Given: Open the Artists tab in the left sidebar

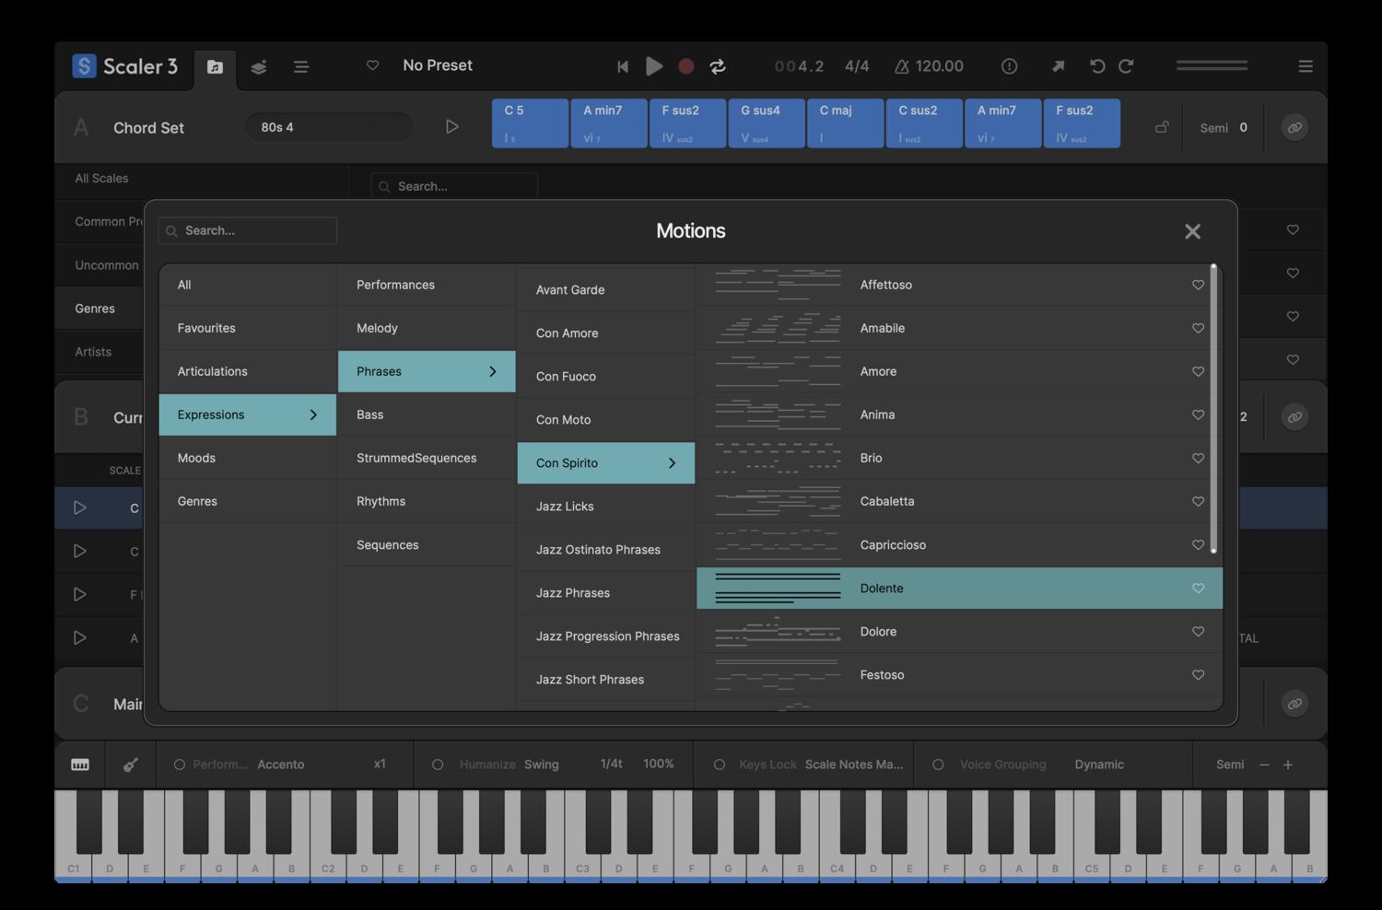Looking at the screenshot, I should (92, 352).
